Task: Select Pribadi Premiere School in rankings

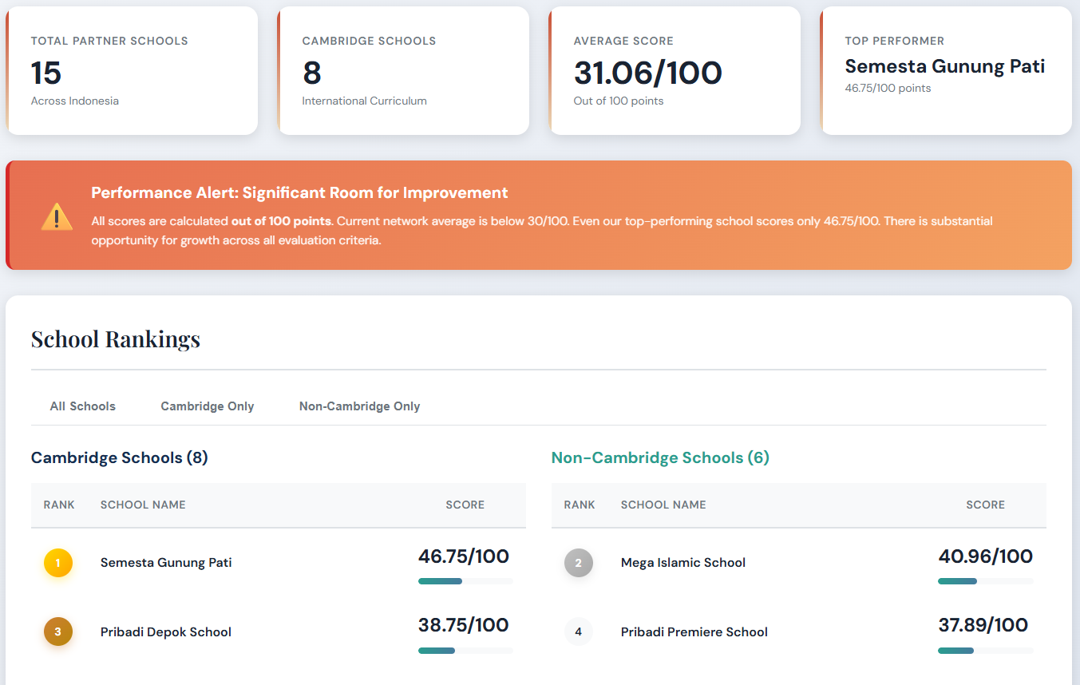Action: point(694,632)
